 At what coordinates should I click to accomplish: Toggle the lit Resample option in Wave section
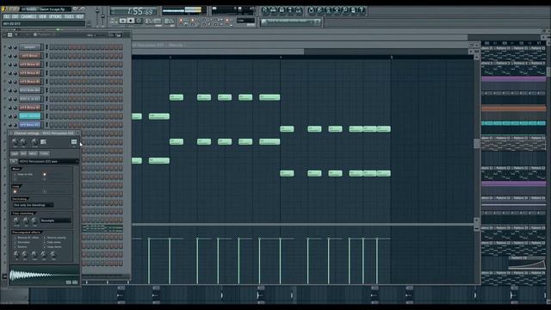tap(44, 174)
